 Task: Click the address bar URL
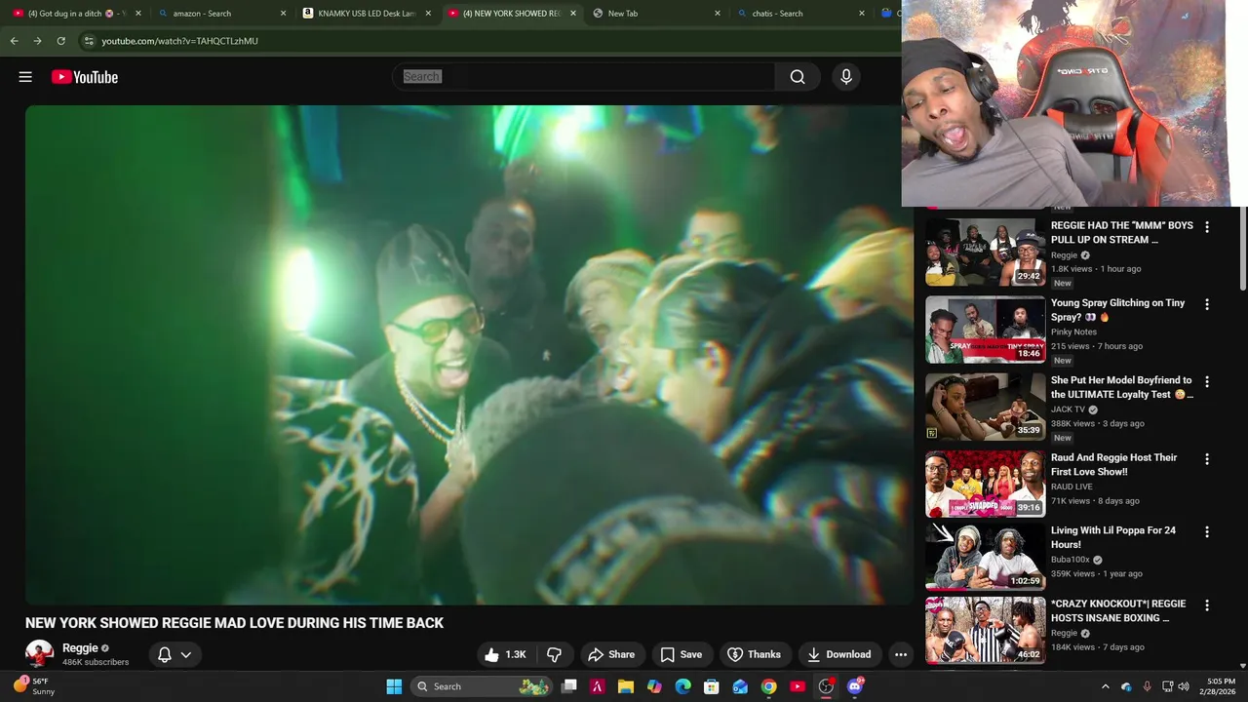(180, 41)
